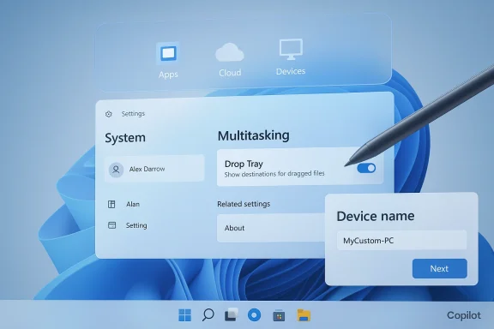This screenshot has height=329, width=494.
Task: Launch the blue circular app on the taskbar
Action: click(x=254, y=315)
